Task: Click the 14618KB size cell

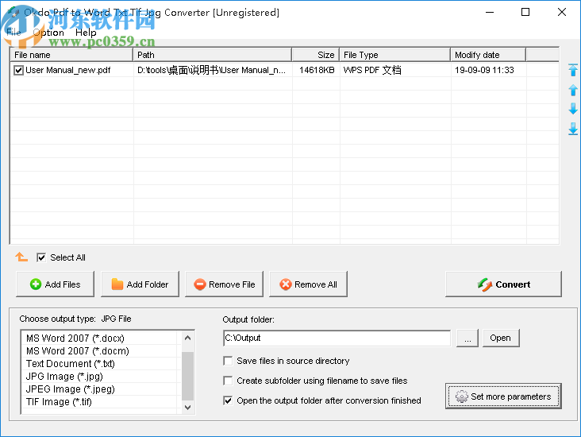Action: [x=317, y=70]
